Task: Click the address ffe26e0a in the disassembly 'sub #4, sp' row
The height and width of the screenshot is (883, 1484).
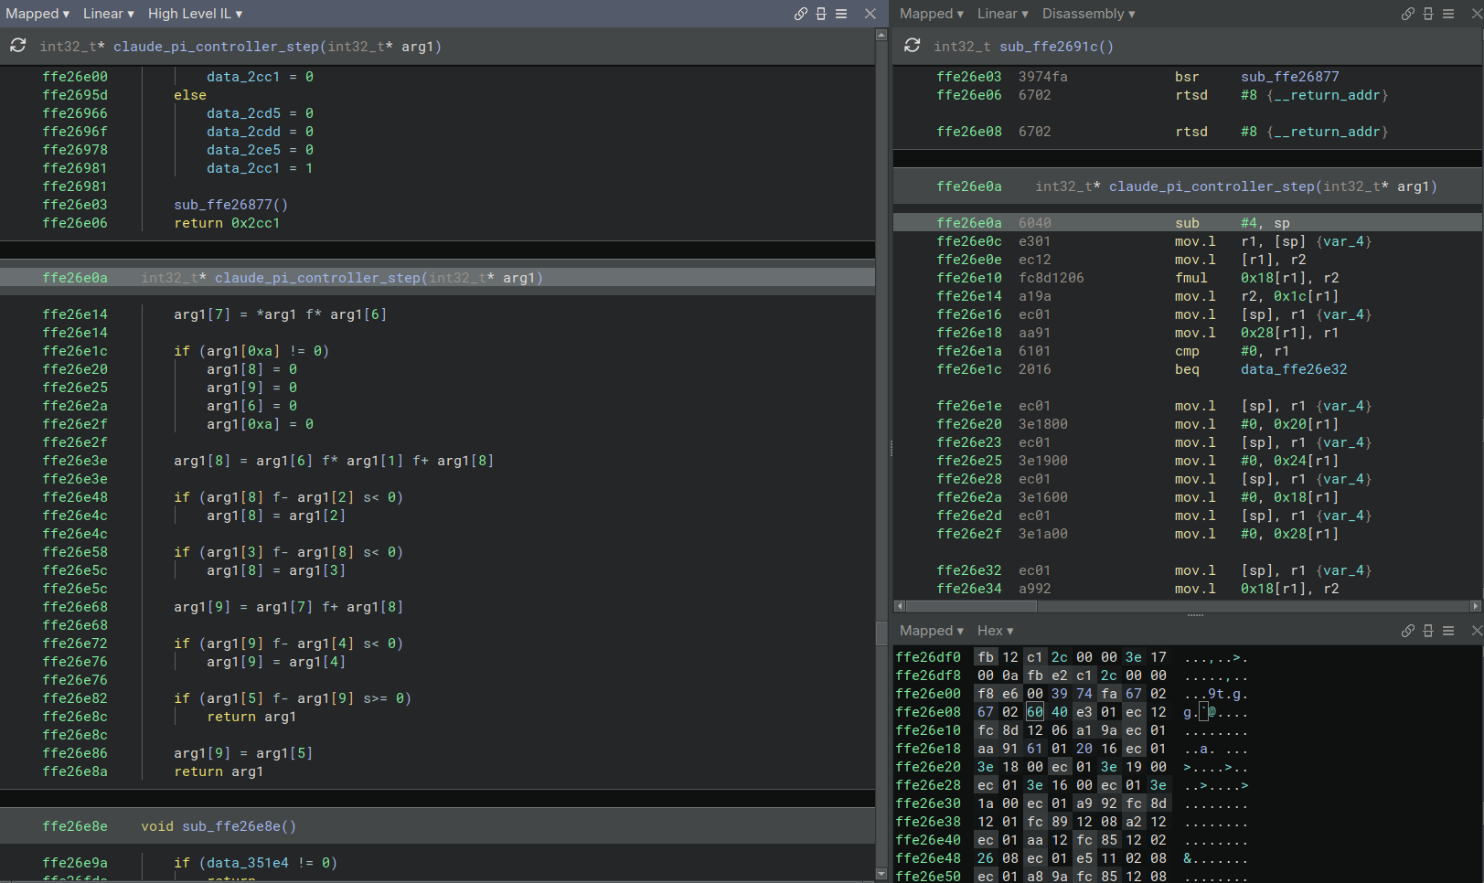Action: point(969,223)
